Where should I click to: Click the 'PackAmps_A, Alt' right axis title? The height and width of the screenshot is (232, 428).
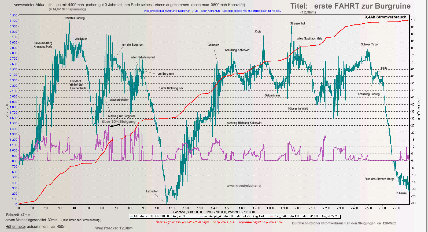pyautogui.click(x=419, y=109)
